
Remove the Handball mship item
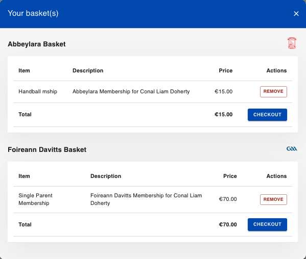click(273, 92)
